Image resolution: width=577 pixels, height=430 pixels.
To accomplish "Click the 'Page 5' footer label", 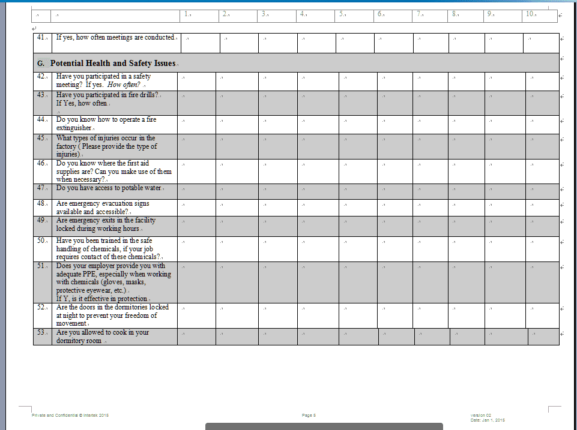I will 309,415.
